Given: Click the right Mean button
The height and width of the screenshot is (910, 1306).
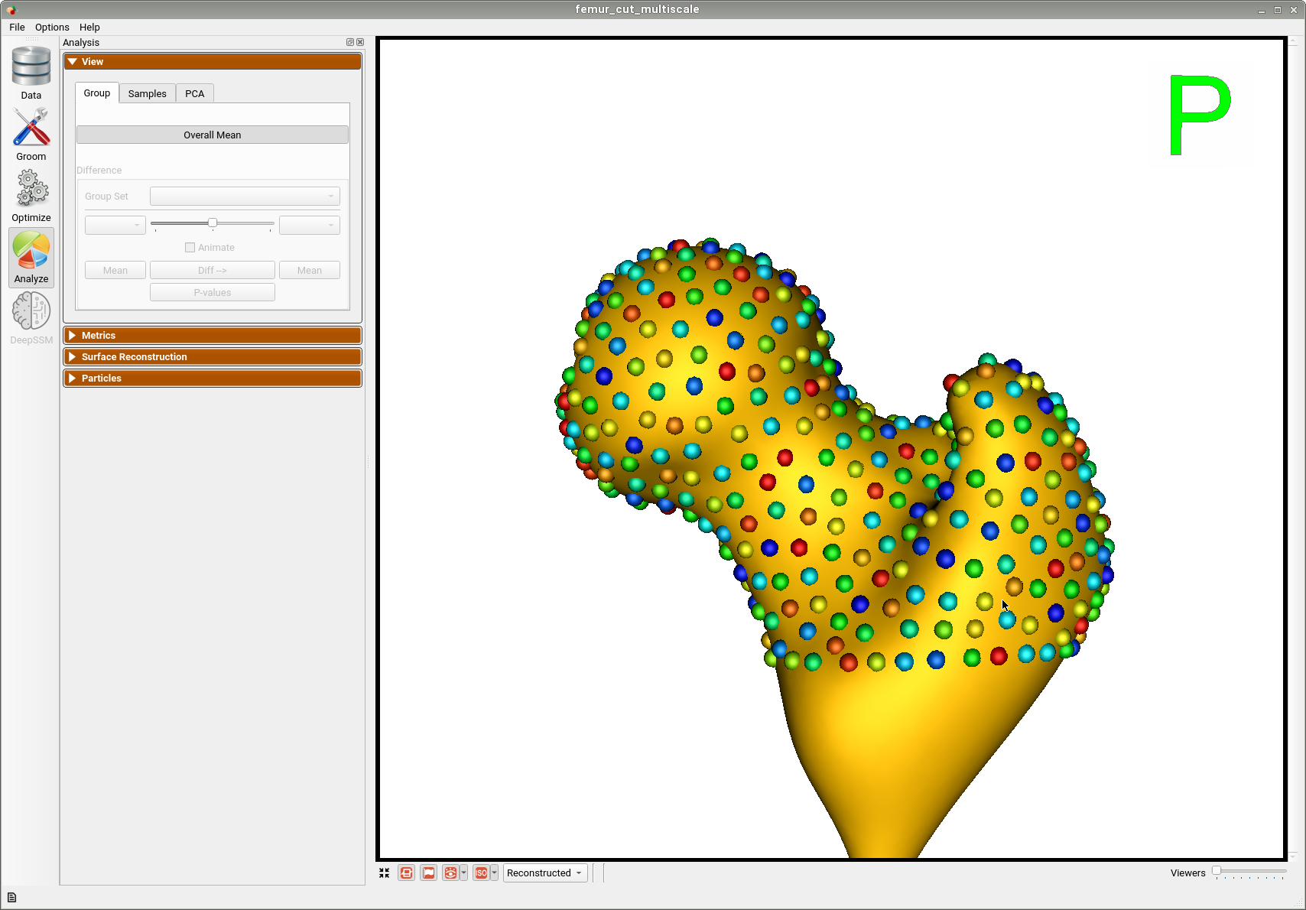Looking at the screenshot, I should [x=310, y=270].
